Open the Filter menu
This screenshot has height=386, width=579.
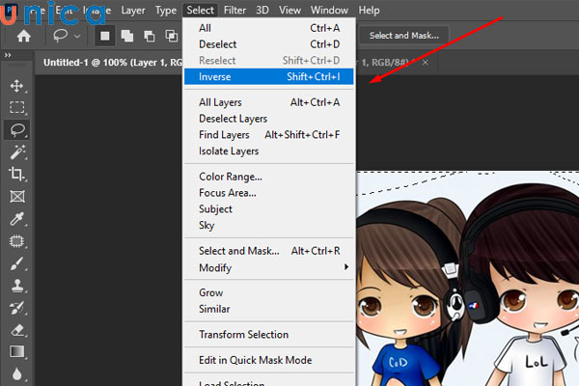point(234,10)
